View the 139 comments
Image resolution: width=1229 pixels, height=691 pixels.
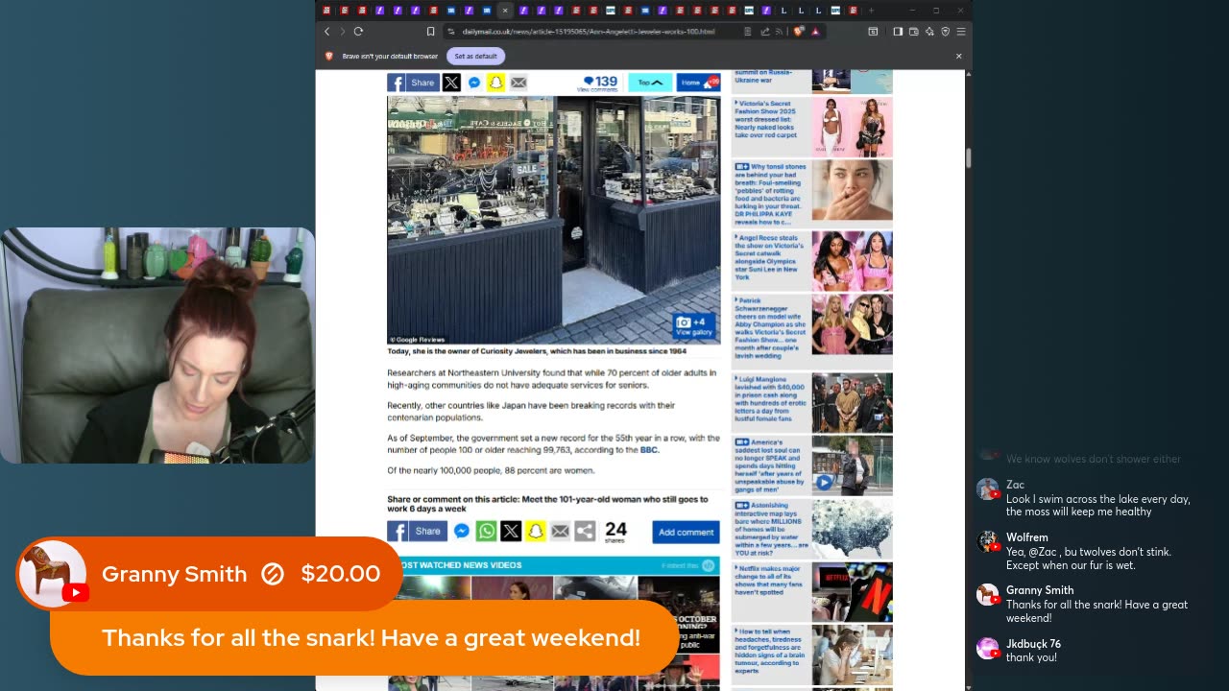click(x=599, y=83)
